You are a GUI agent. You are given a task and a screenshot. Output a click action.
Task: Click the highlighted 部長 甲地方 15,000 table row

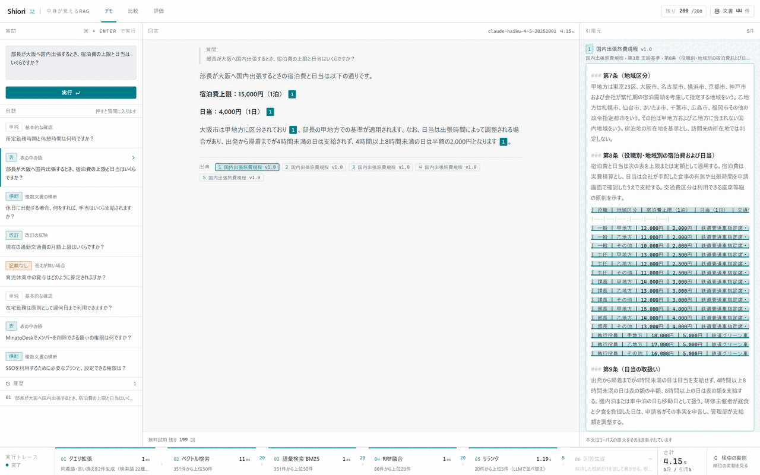(670, 309)
